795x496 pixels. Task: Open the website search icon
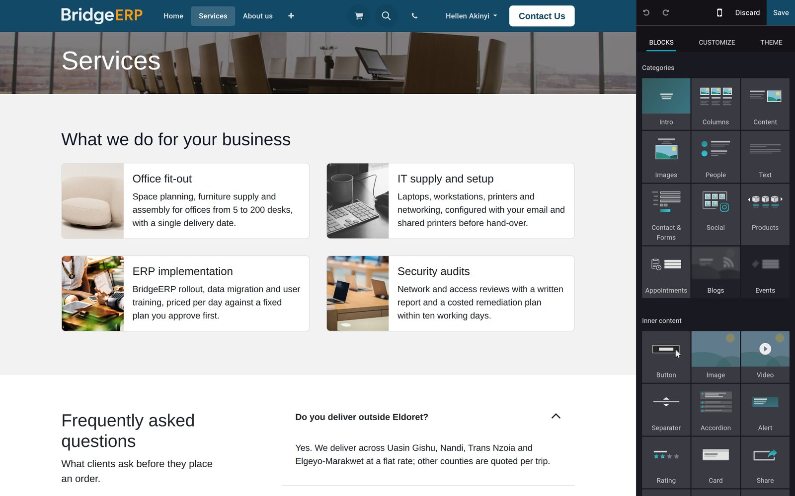click(x=386, y=16)
